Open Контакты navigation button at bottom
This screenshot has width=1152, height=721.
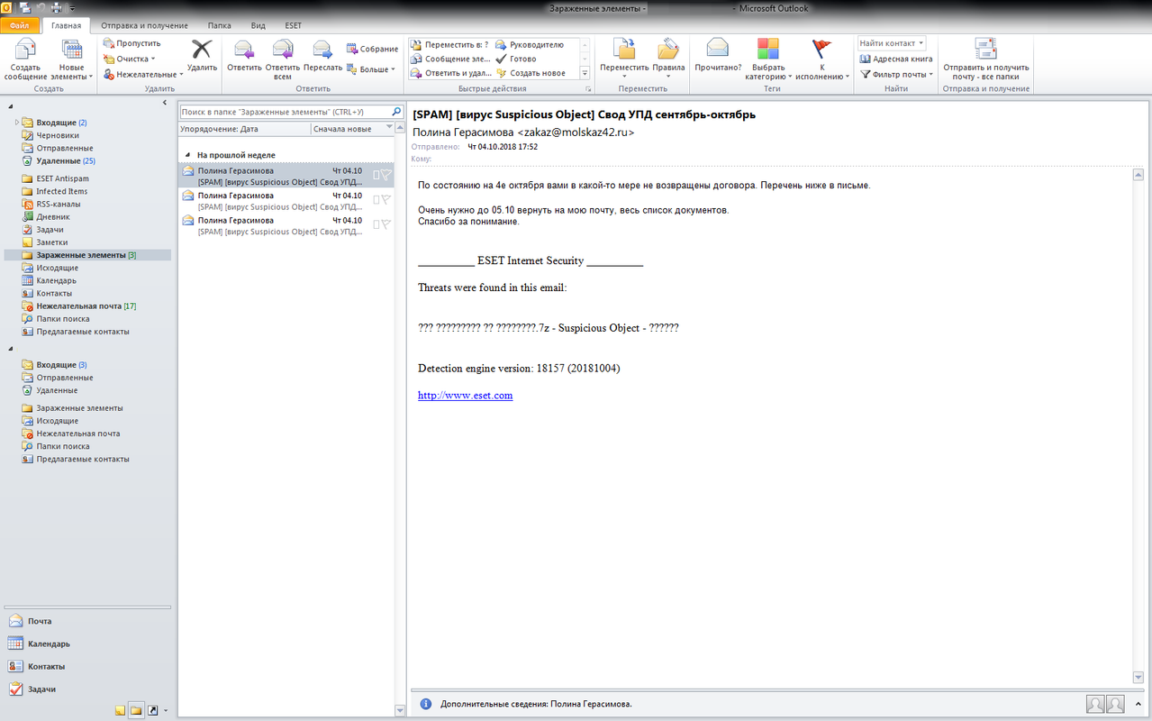coord(89,666)
